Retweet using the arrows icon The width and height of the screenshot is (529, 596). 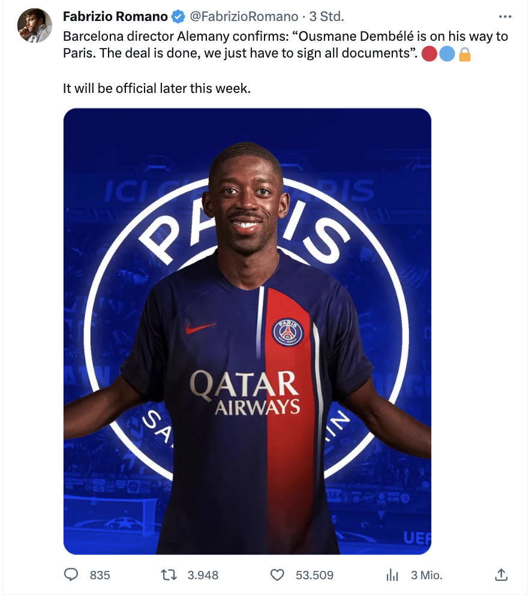pos(169,574)
